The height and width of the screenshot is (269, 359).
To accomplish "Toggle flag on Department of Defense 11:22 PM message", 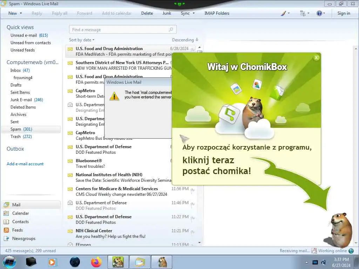I will pyautogui.click(x=192, y=218).
